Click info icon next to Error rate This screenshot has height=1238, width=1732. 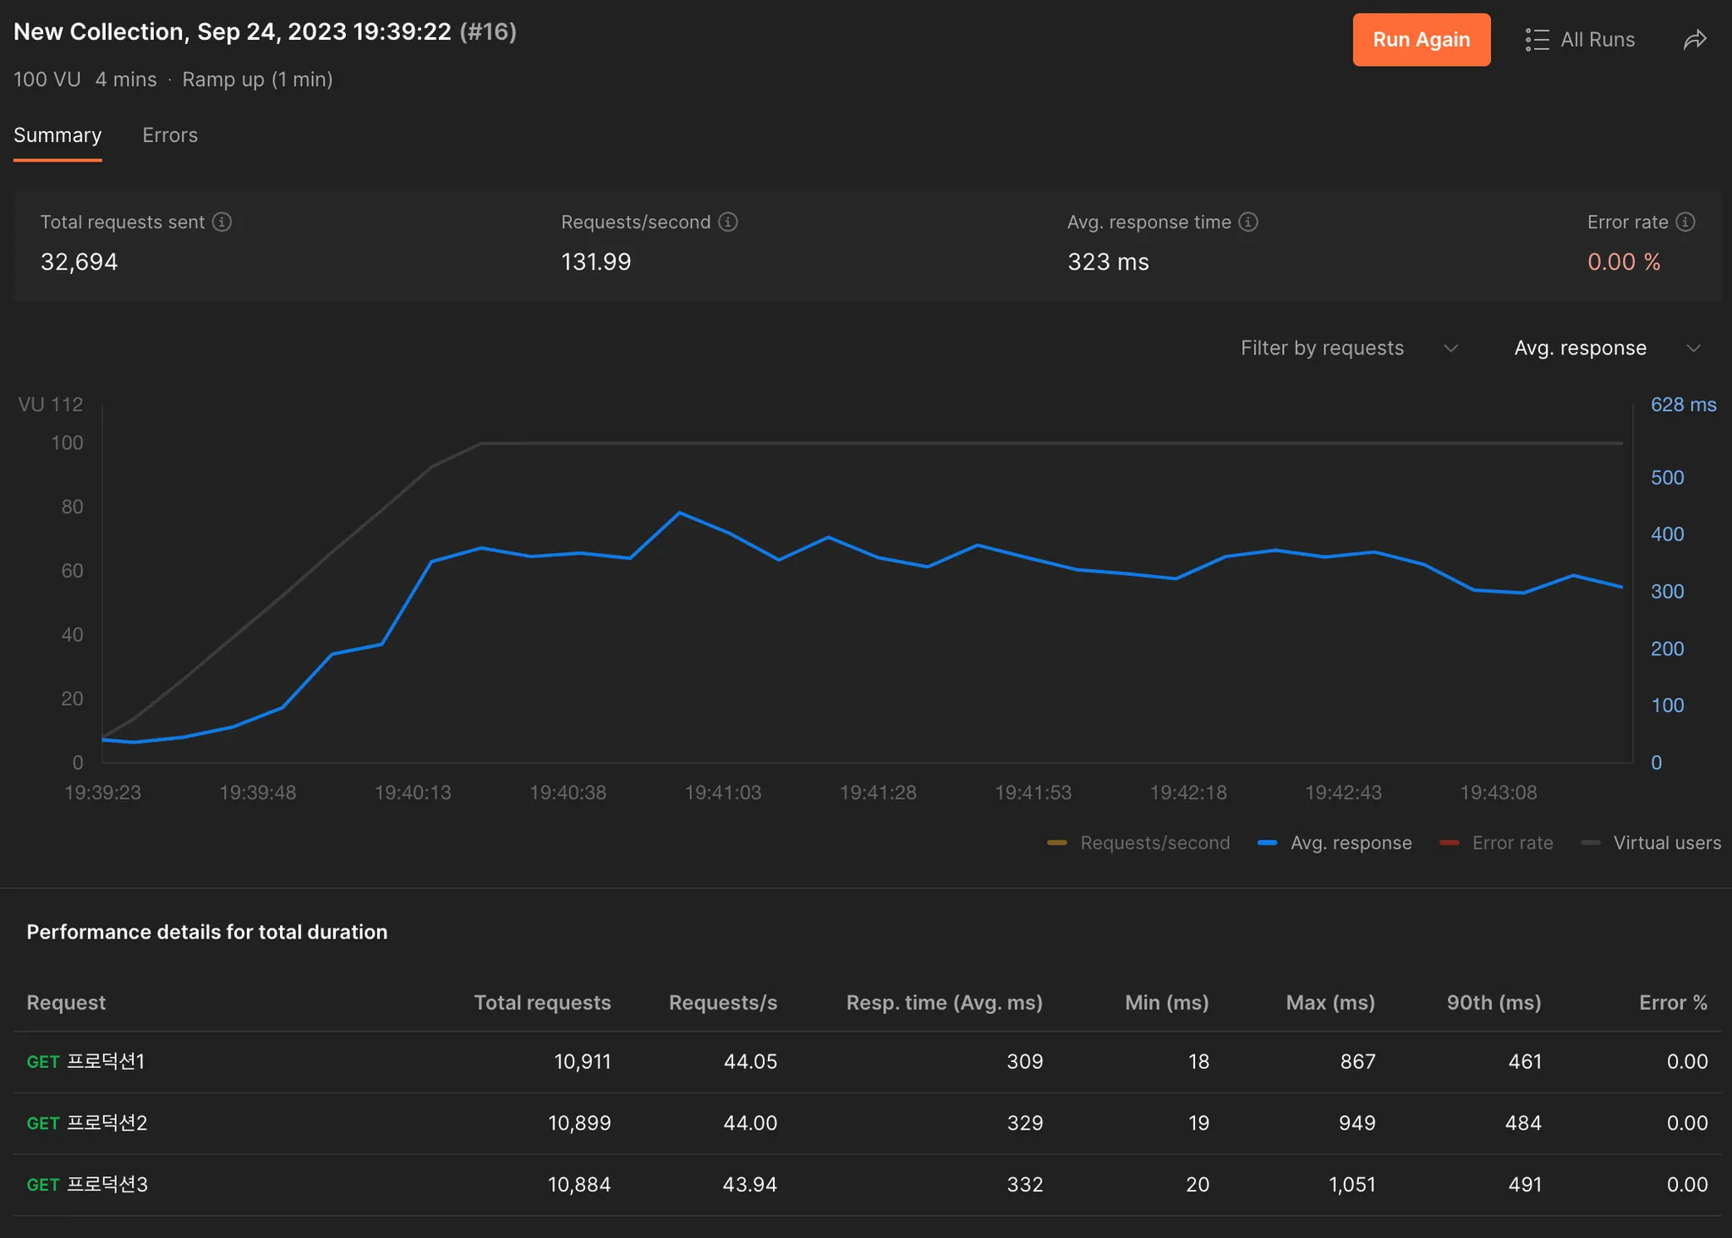1685,222
